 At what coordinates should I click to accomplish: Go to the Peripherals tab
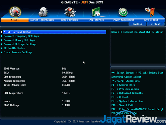pos(97,20)
